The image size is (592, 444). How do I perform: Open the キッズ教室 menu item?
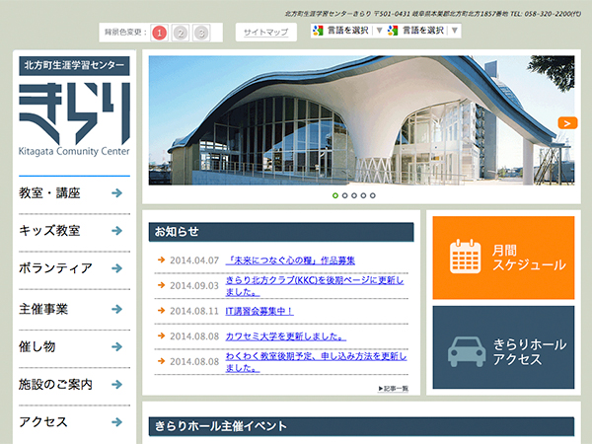(x=49, y=231)
